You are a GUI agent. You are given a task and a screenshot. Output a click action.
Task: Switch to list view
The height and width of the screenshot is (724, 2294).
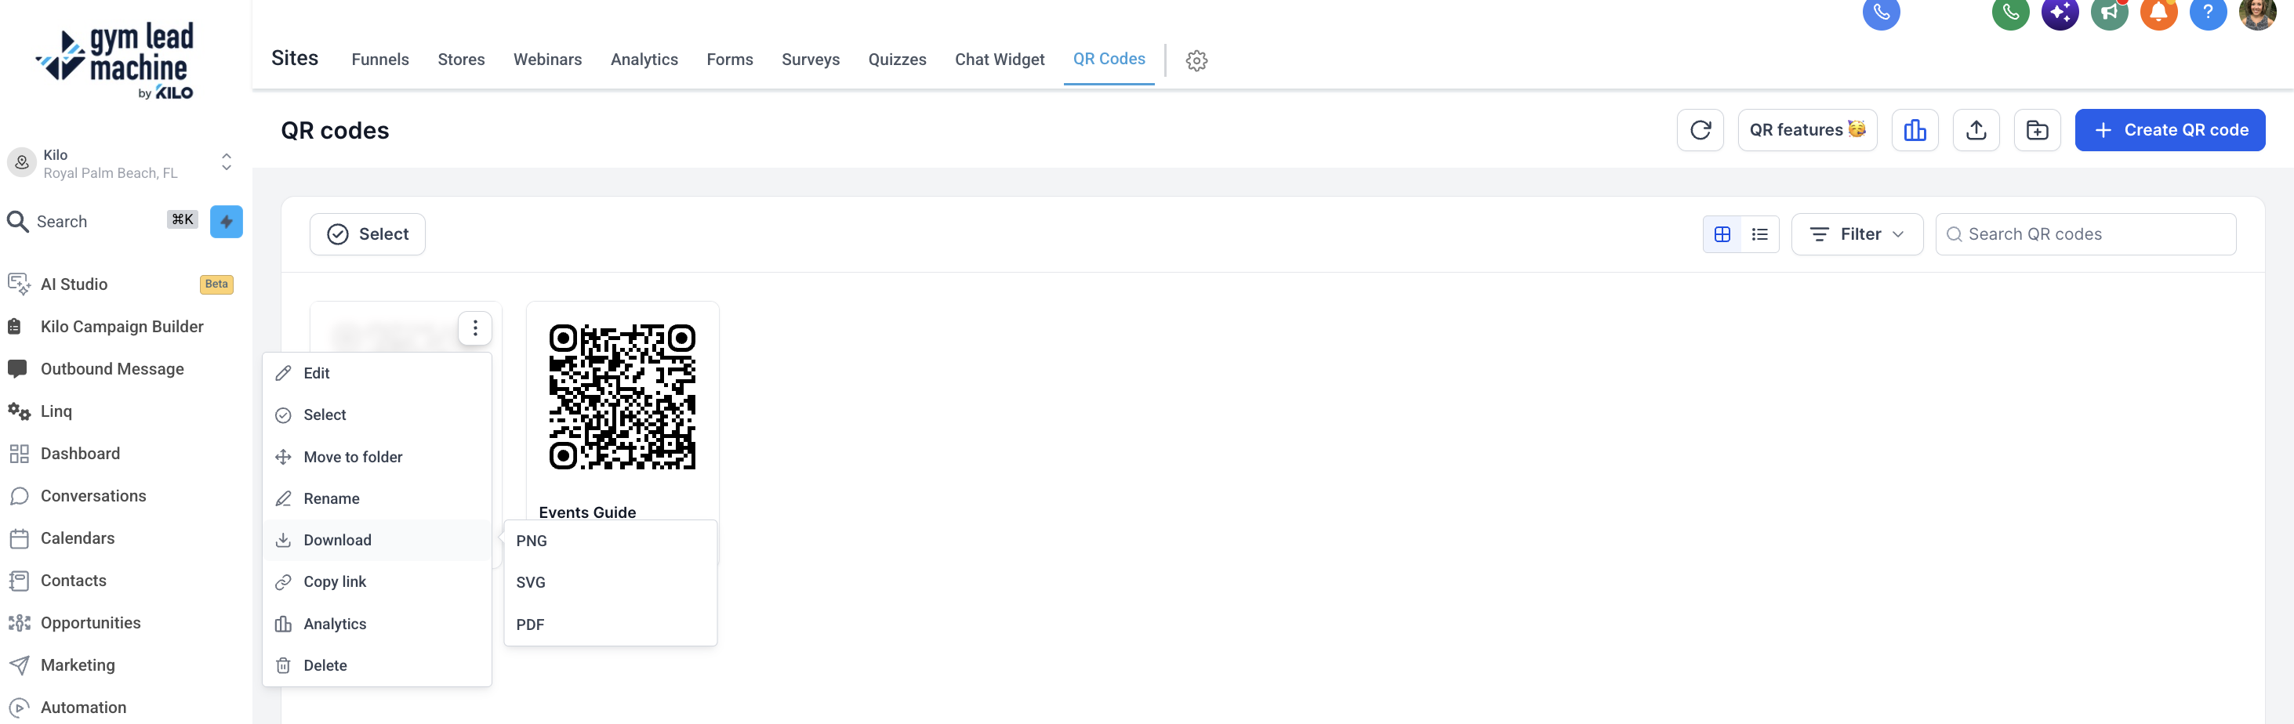[x=1759, y=234]
